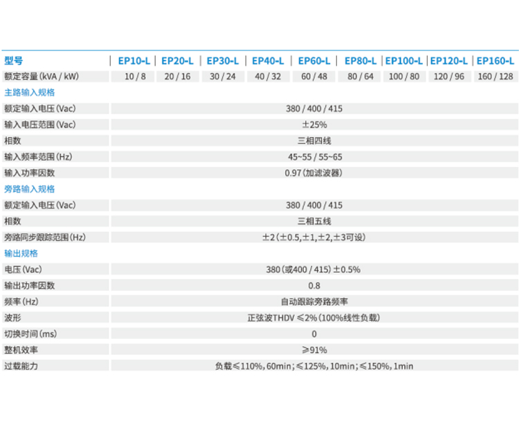The image size is (519, 435).
Task: Select the 30 / 24 capacity cell
Action: [x=223, y=77]
